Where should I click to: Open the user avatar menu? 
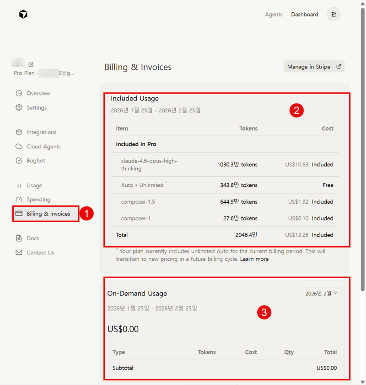pos(333,14)
